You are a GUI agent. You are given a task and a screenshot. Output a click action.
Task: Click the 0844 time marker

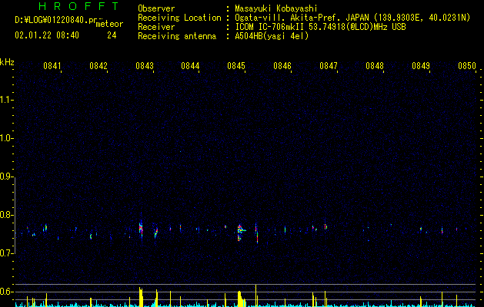(190, 65)
